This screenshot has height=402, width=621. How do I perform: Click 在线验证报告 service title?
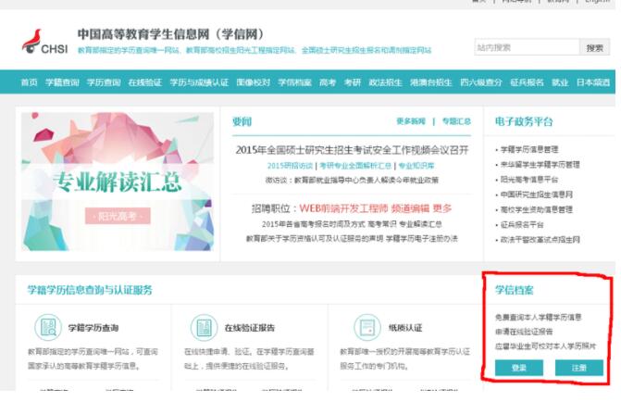coord(250,328)
